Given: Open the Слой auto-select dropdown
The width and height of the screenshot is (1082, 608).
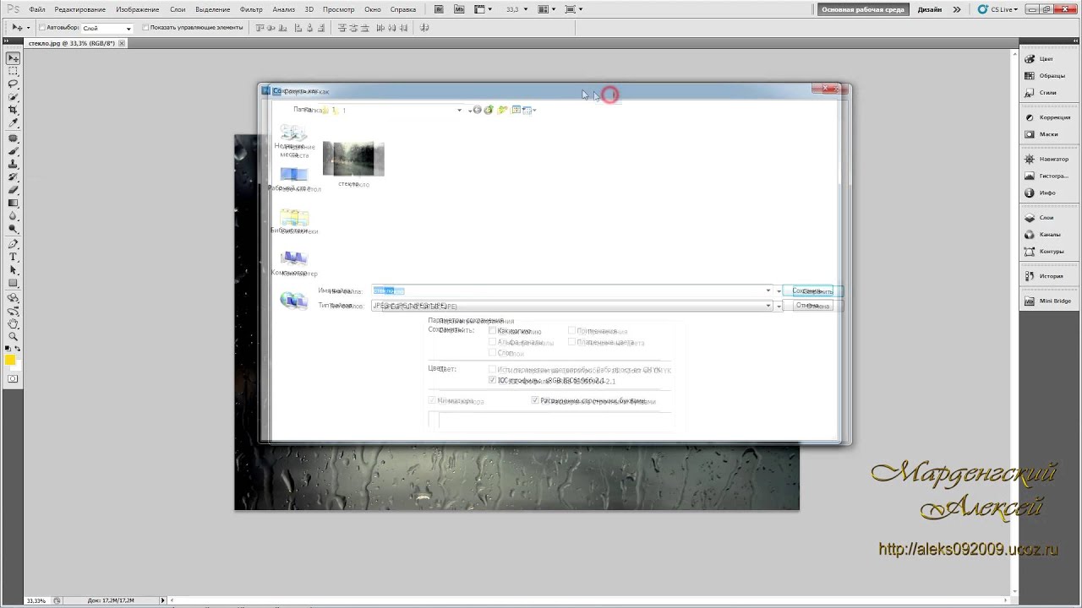Looking at the screenshot, I should pos(106,28).
